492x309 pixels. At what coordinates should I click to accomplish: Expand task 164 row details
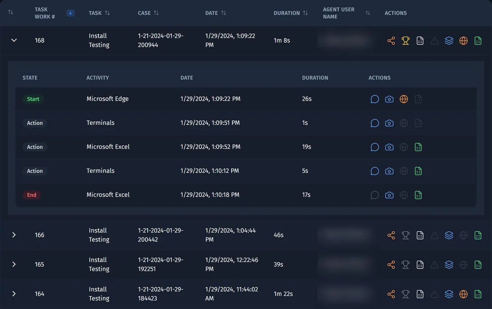click(x=14, y=294)
